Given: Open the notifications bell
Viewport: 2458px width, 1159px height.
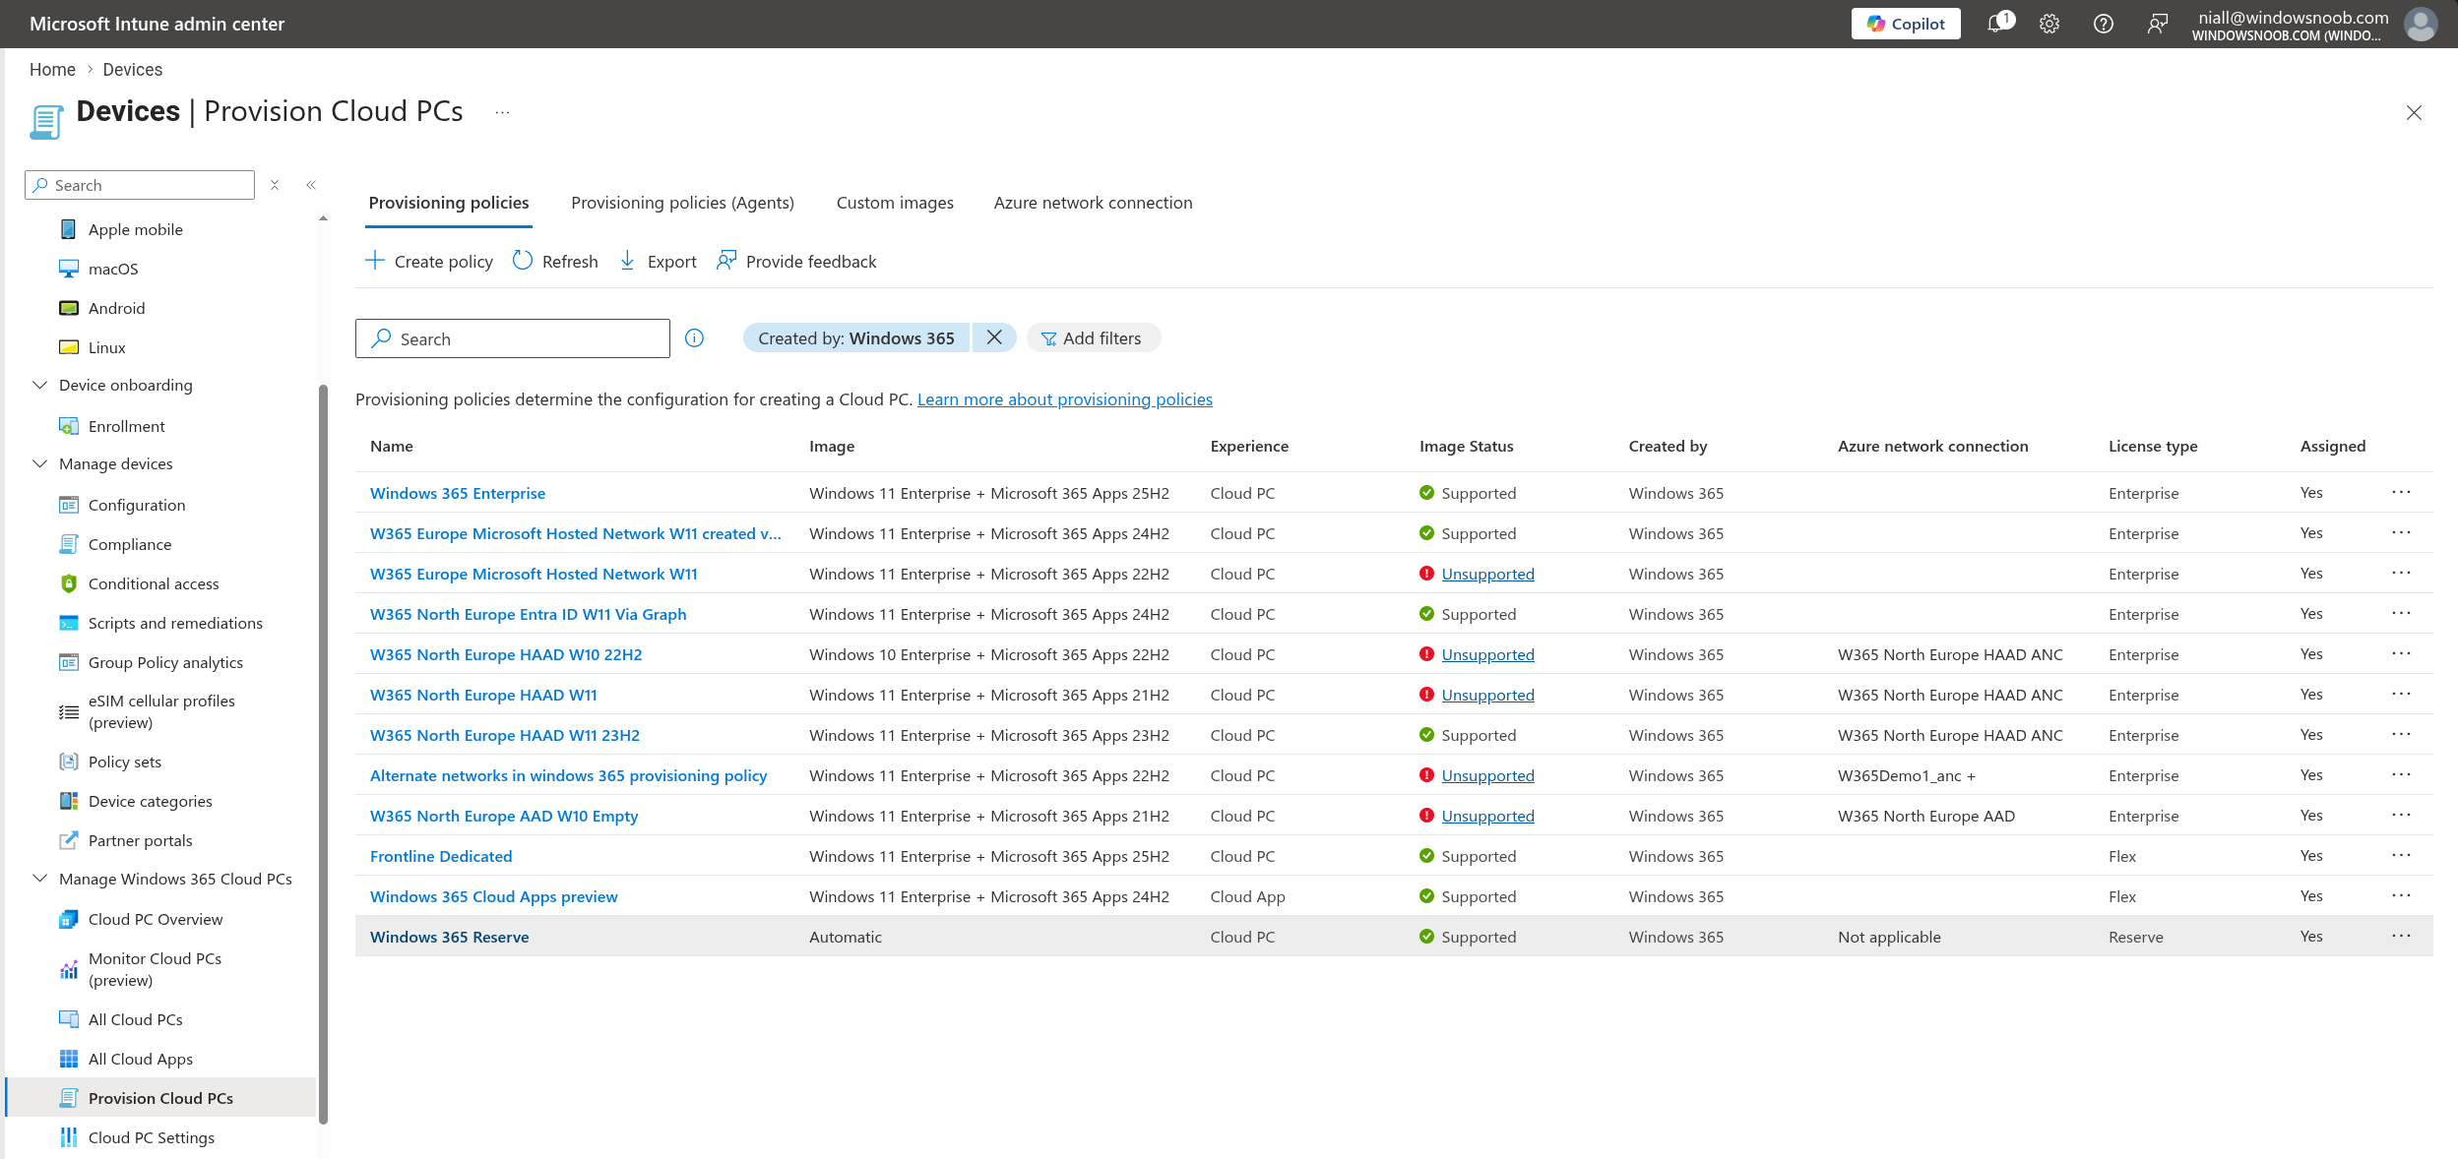Looking at the screenshot, I should click(x=1998, y=24).
